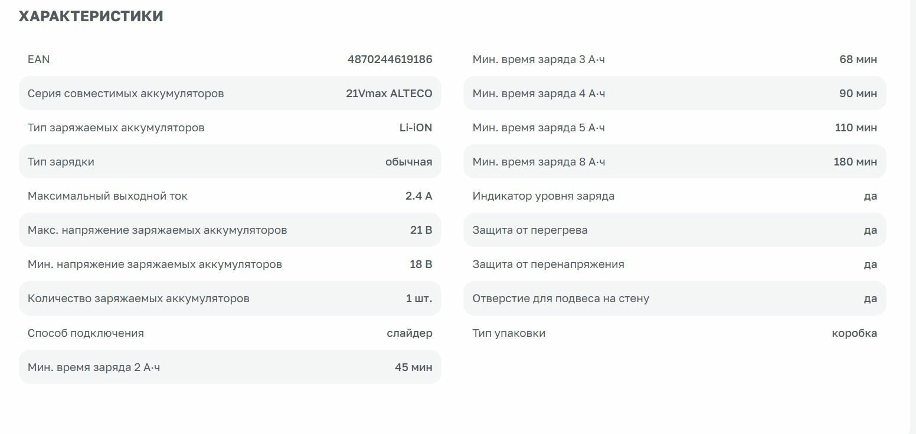The height and width of the screenshot is (434, 916).
Task: Click the слайдер connection type value
Action: pyautogui.click(x=409, y=333)
